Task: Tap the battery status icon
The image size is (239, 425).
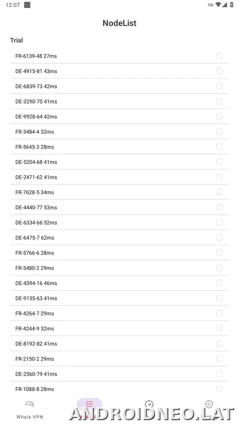Action: coord(232,5)
